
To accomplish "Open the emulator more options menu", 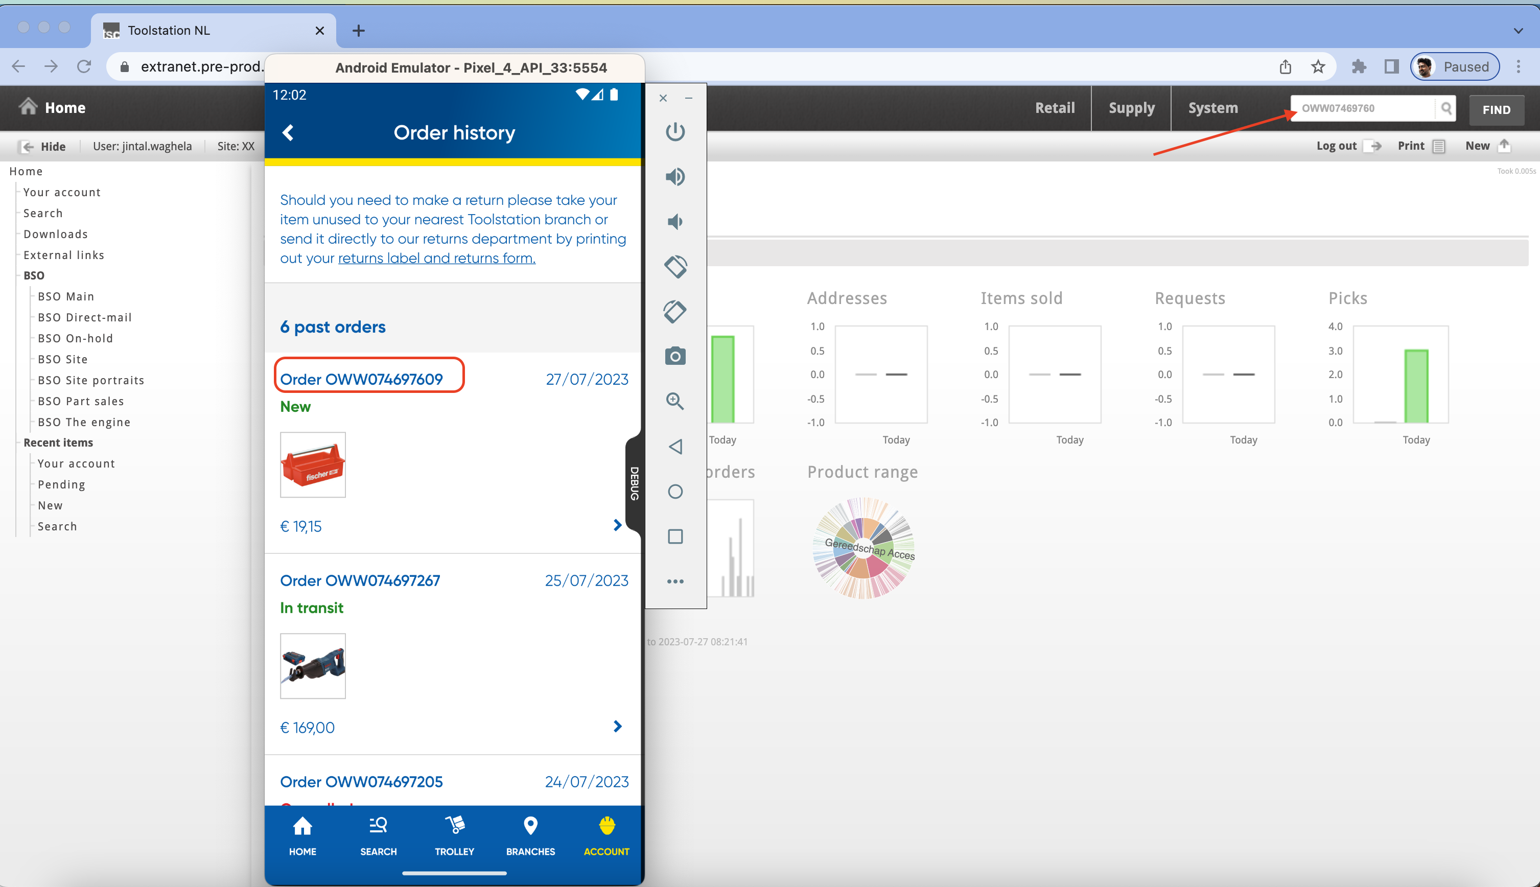I will click(675, 581).
